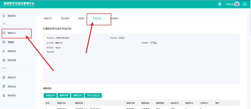Image resolution: width=251 pixels, height=109 pixels.
Task: Click the user avatar picture
Action: [x=237, y=4]
